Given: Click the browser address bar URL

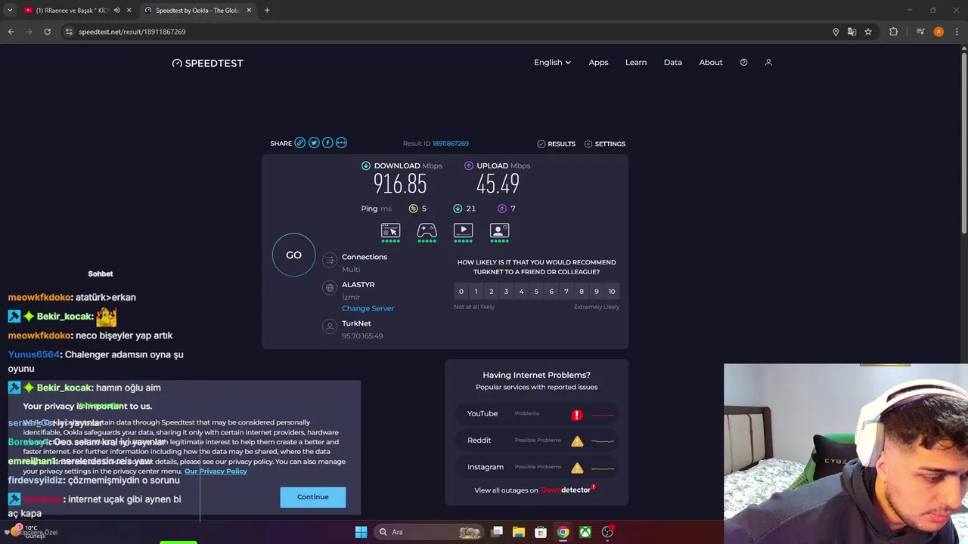Looking at the screenshot, I should (132, 32).
